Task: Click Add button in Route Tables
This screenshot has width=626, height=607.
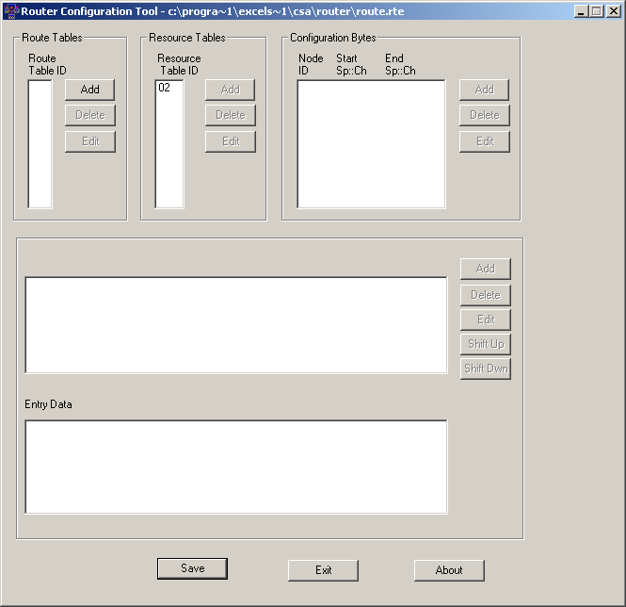Action: pyautogui.click(x=89, y=90)
